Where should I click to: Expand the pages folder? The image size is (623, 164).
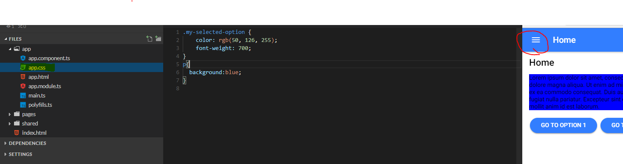point(10,114)
